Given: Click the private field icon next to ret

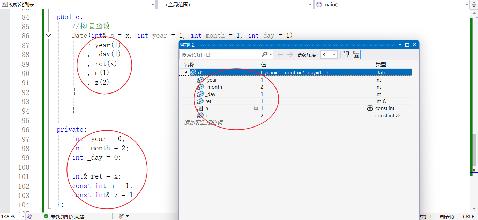Looking at the screenshot, I should (200, 101).
